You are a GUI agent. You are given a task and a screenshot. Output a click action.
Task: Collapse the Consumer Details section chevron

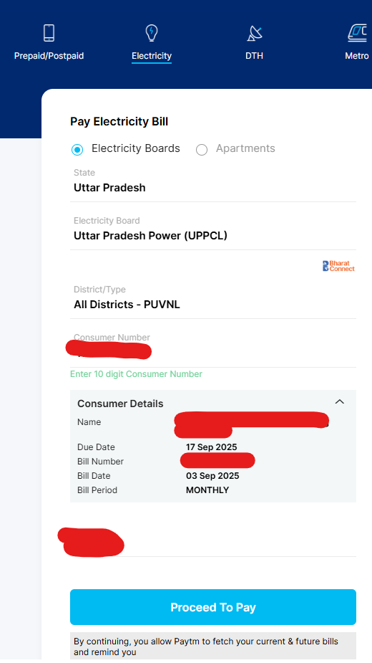[340, 401]
